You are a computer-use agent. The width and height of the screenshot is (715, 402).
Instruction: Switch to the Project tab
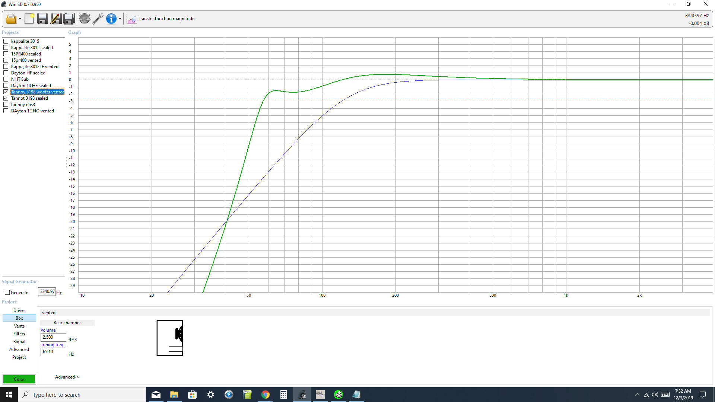19,357
